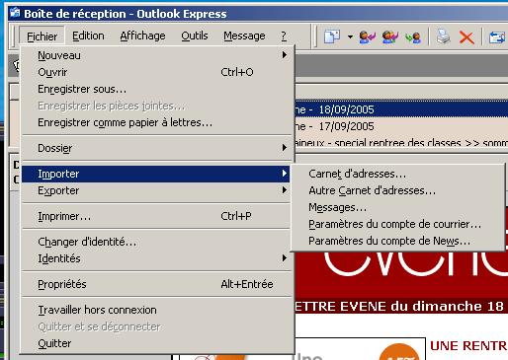
Task: Expand the Exporter submenu
Action: point(157,190)
